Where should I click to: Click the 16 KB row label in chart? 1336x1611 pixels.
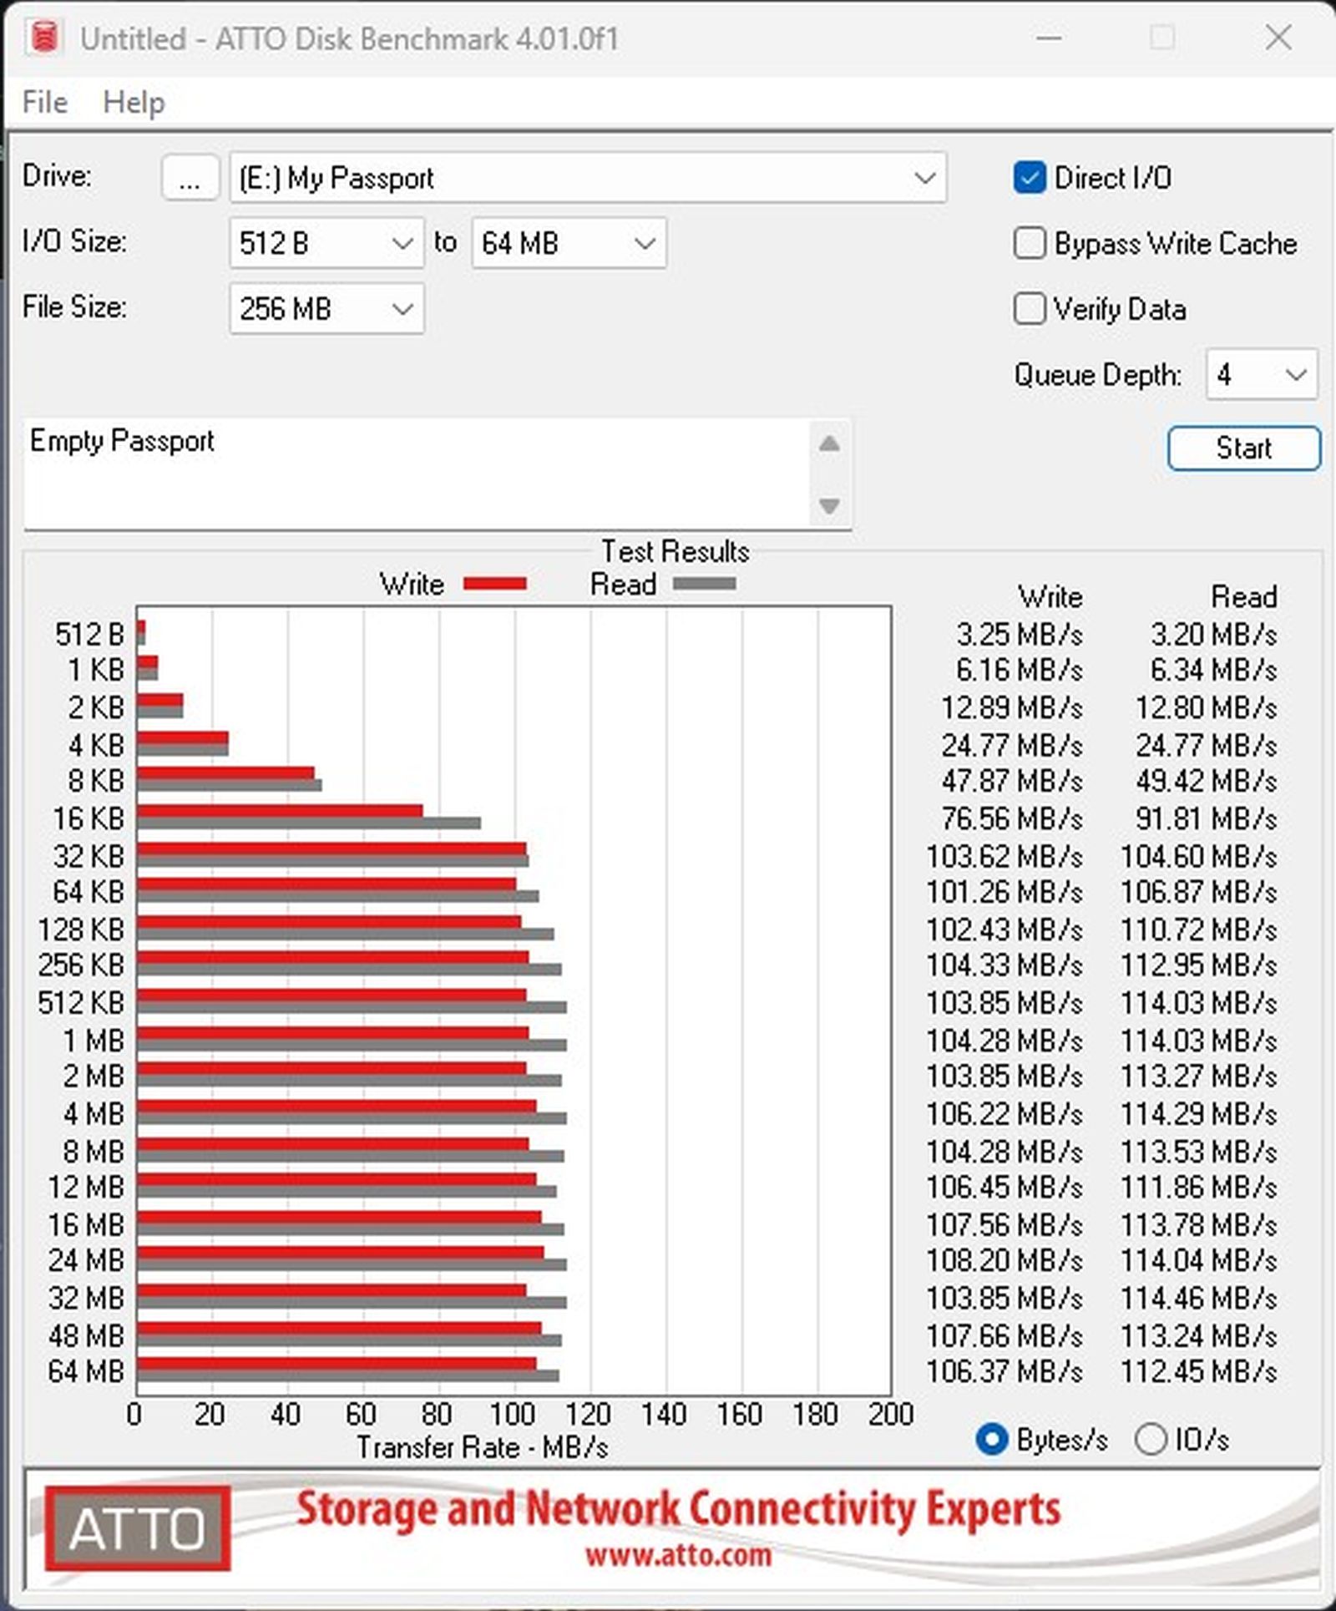89,818
